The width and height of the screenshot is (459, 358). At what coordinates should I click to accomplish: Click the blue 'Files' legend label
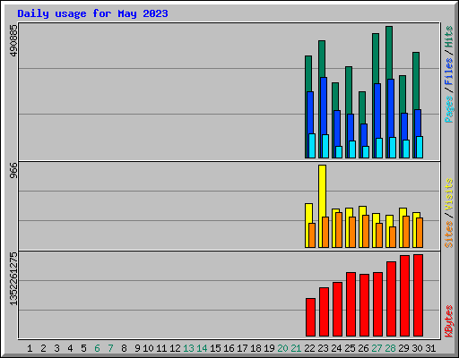pos(448,72)
